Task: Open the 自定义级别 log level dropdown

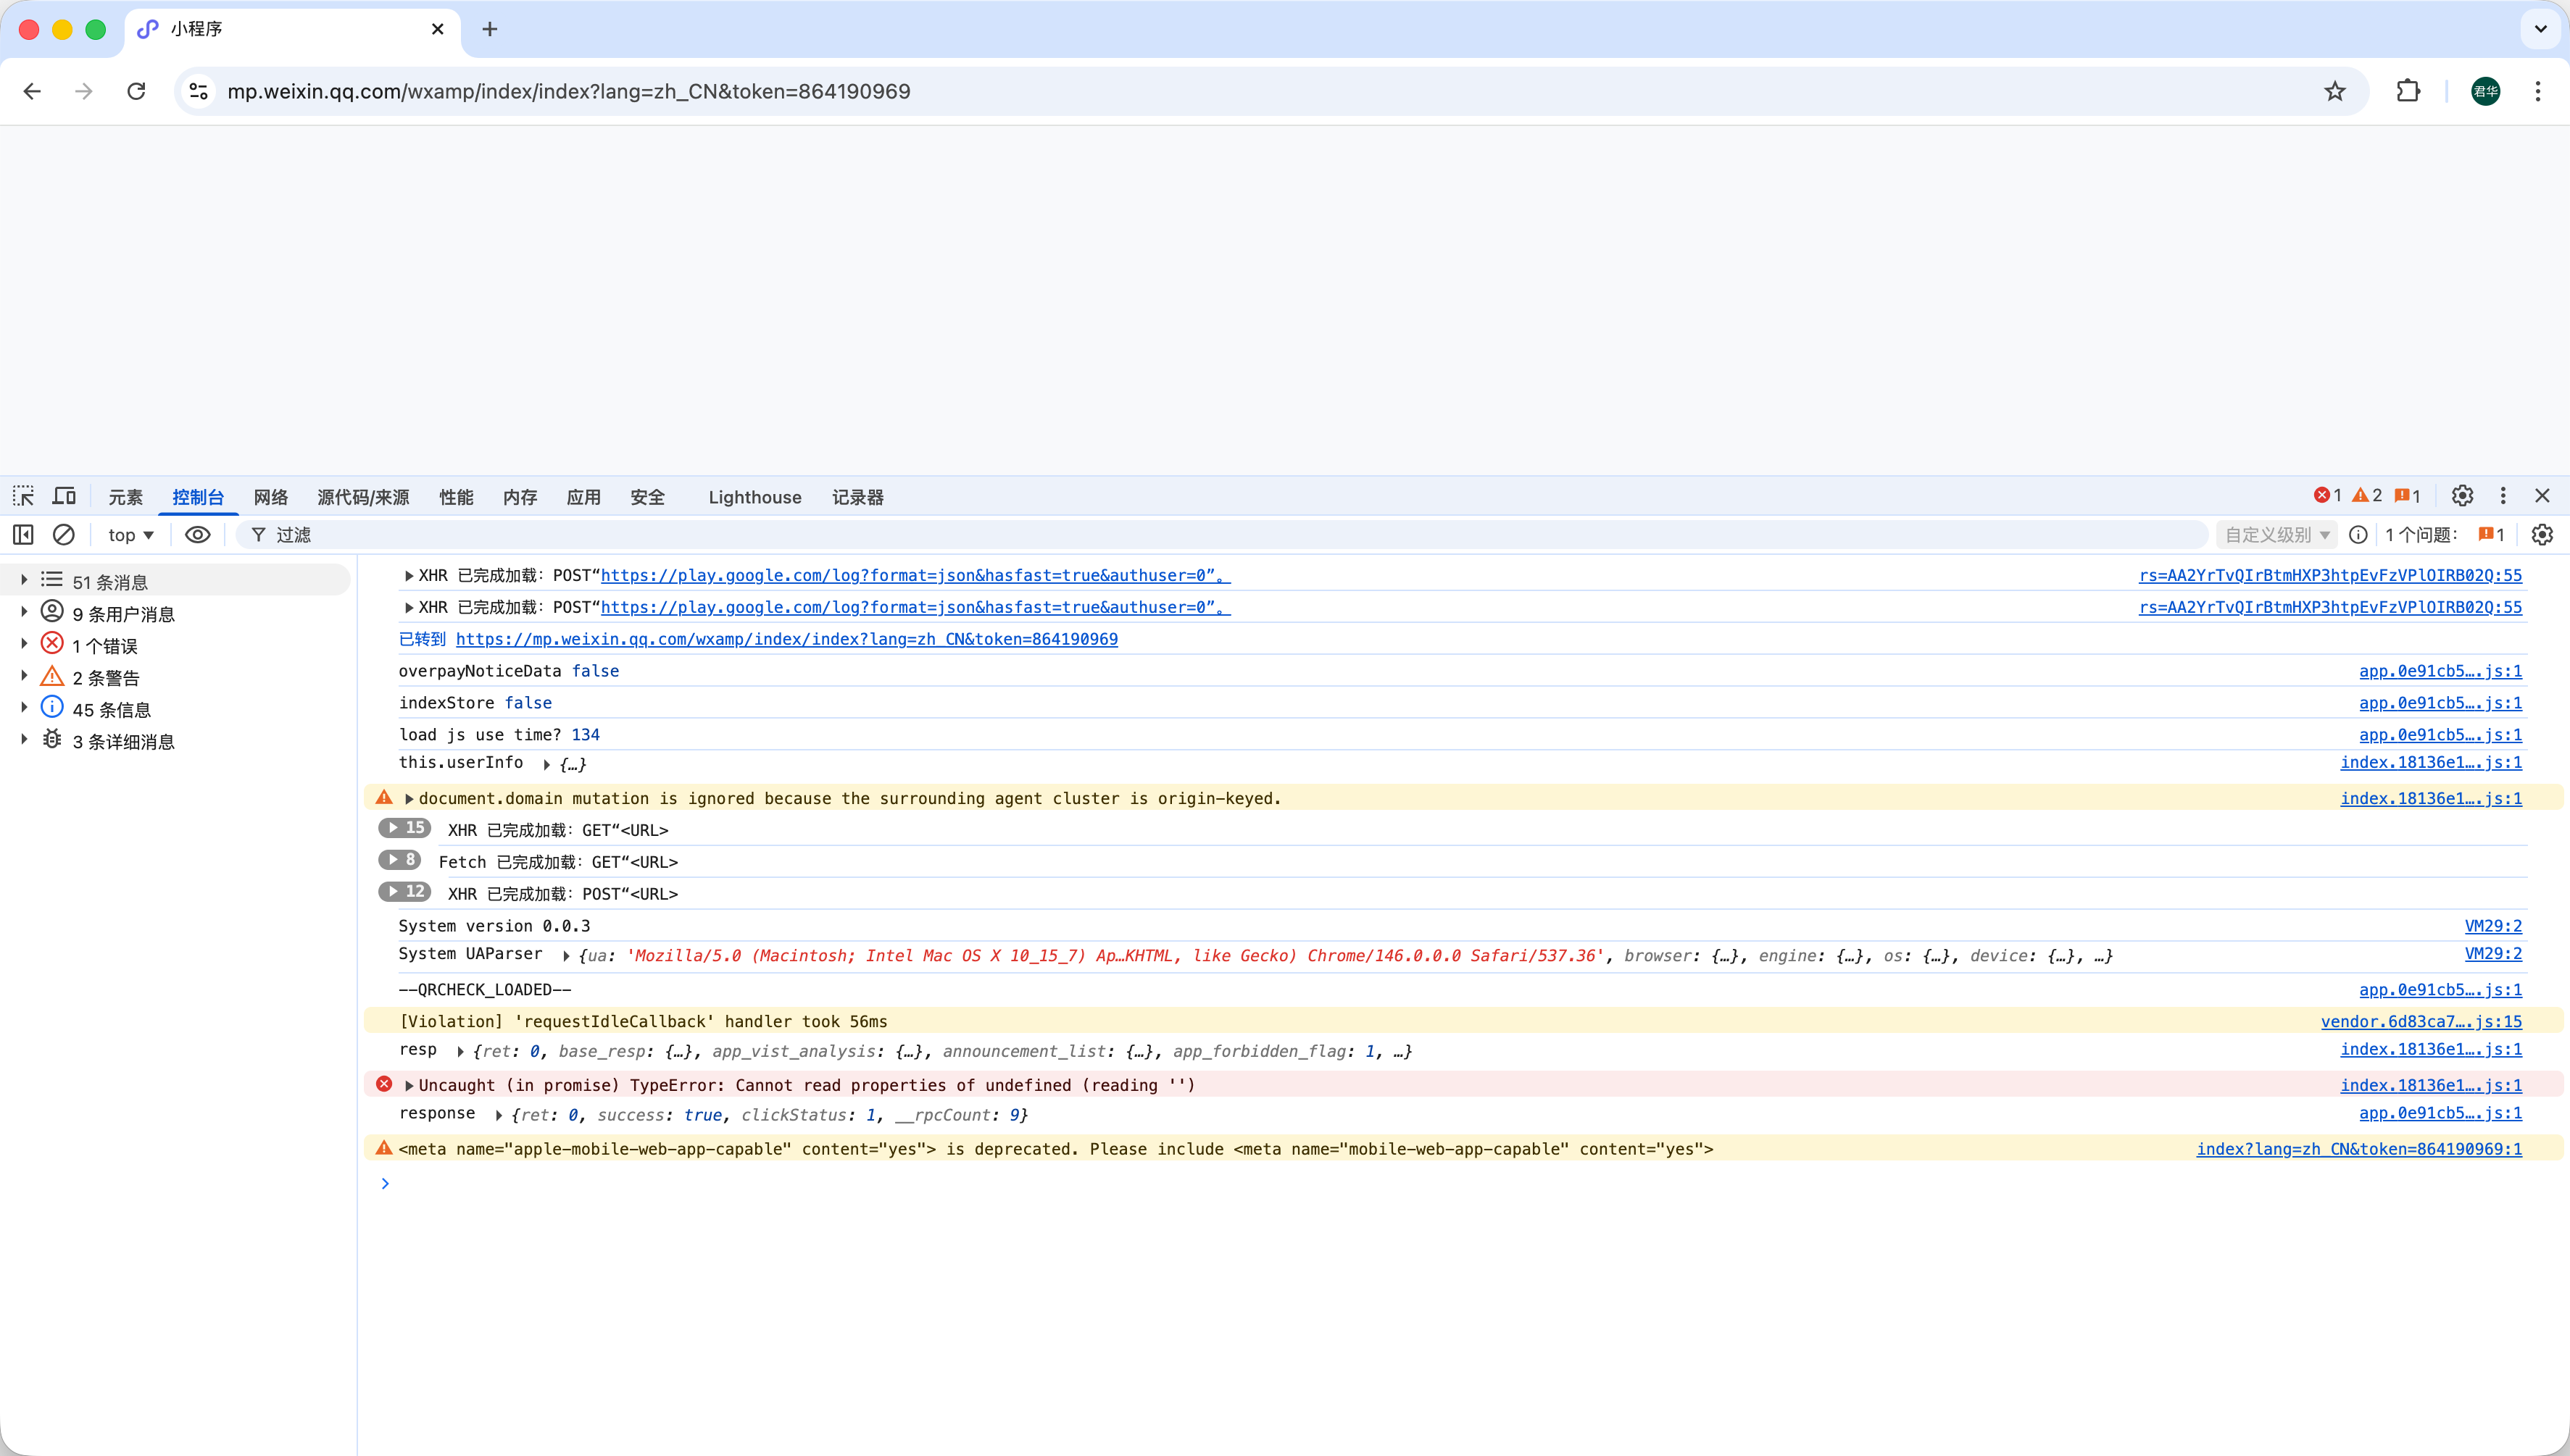Action: point(2277,535)
